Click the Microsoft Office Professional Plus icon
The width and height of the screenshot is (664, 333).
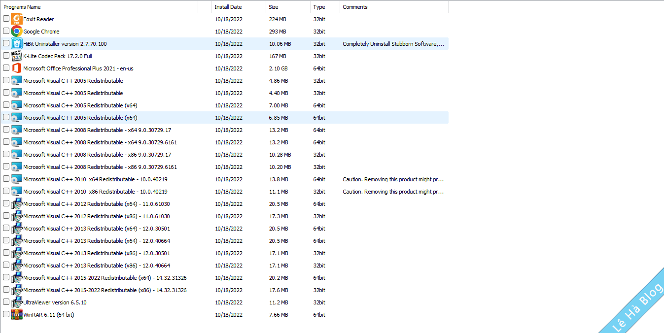coord(16,68)
